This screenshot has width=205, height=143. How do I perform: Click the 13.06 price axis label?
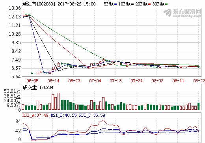[x=15, y=8]
